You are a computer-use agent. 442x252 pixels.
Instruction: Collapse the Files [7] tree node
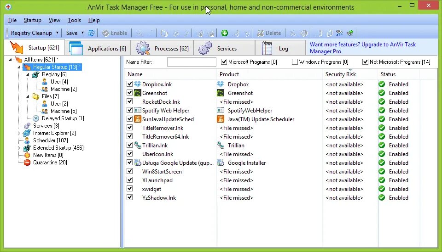[28, 96]
